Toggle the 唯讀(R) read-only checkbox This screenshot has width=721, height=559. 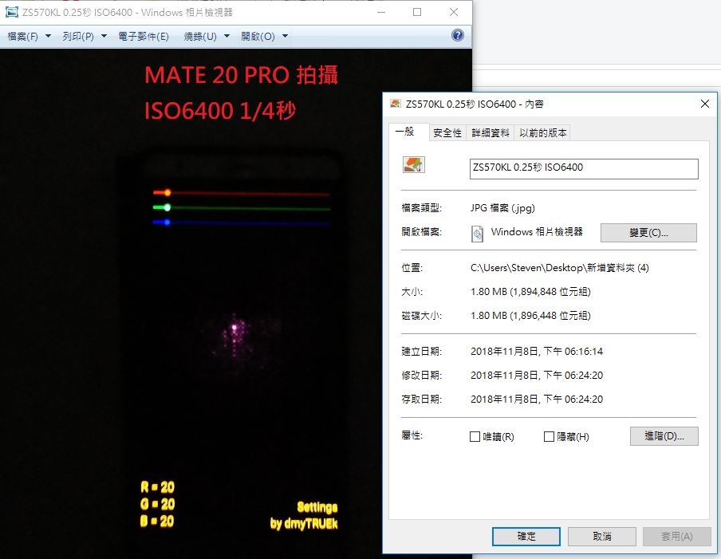[x=475, y=436]
